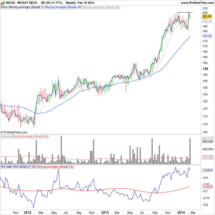The image size is (215, 215).
Task: Click the -0.5423 RS value tag
Action: pos(207,170)
